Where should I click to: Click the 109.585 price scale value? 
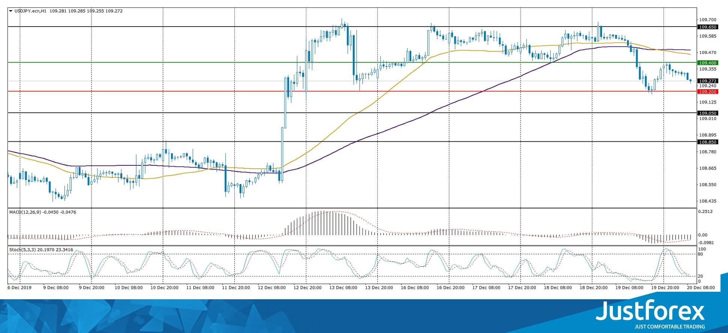pos(707,36)
